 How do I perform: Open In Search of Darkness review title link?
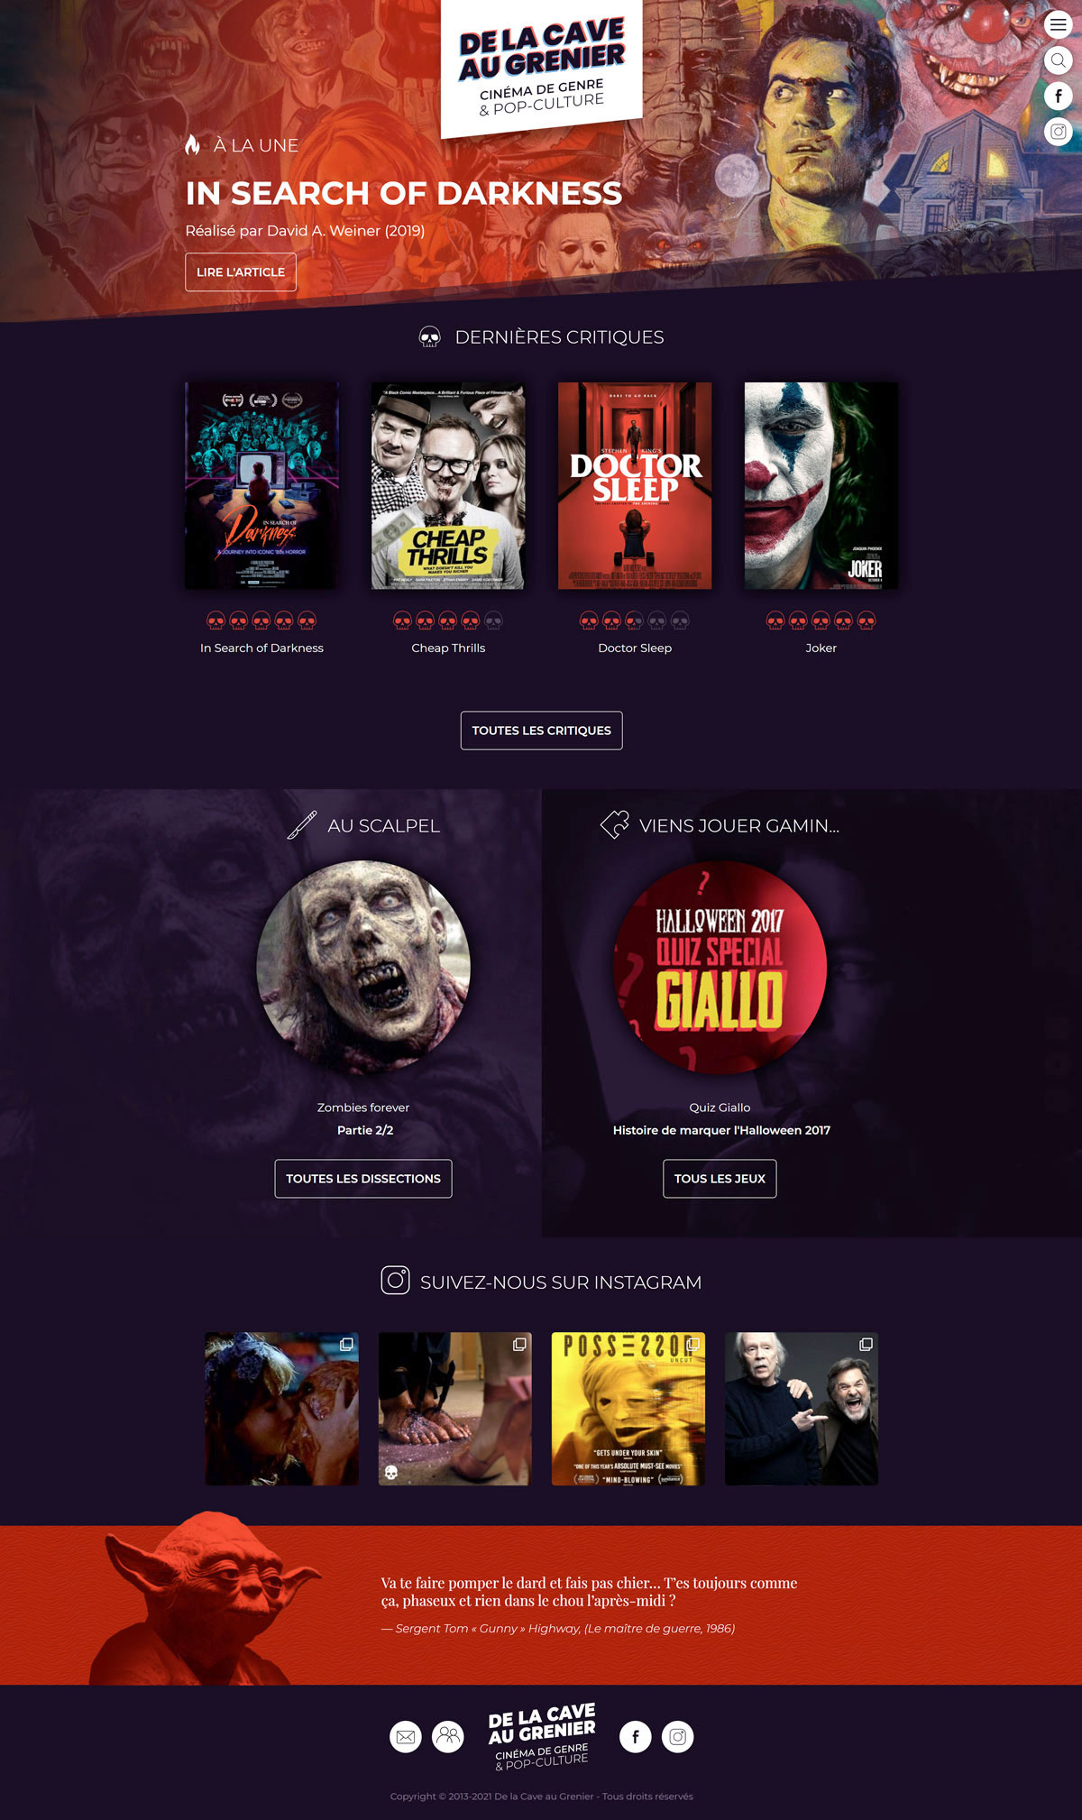tap(261, 648)
